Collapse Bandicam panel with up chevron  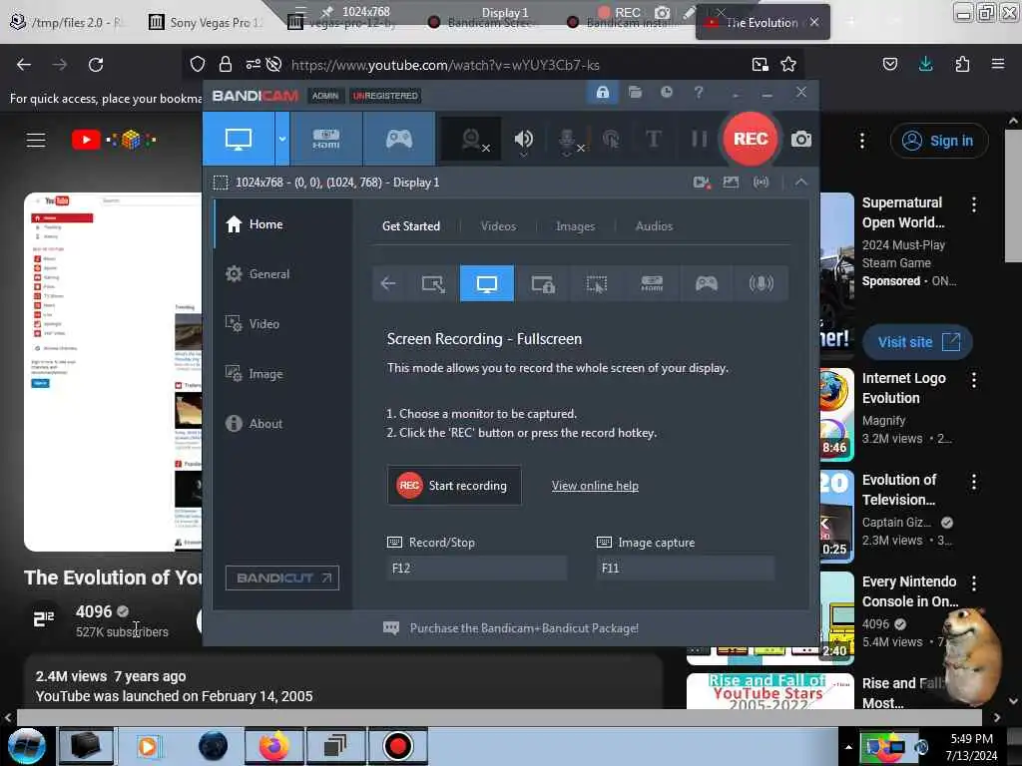(801, 183)
